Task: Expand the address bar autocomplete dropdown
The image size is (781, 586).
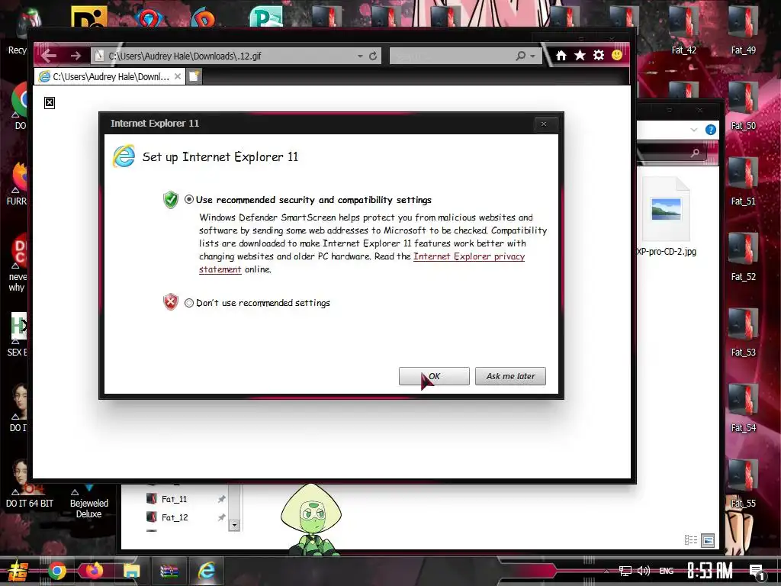Action: (x=360, y=56)
